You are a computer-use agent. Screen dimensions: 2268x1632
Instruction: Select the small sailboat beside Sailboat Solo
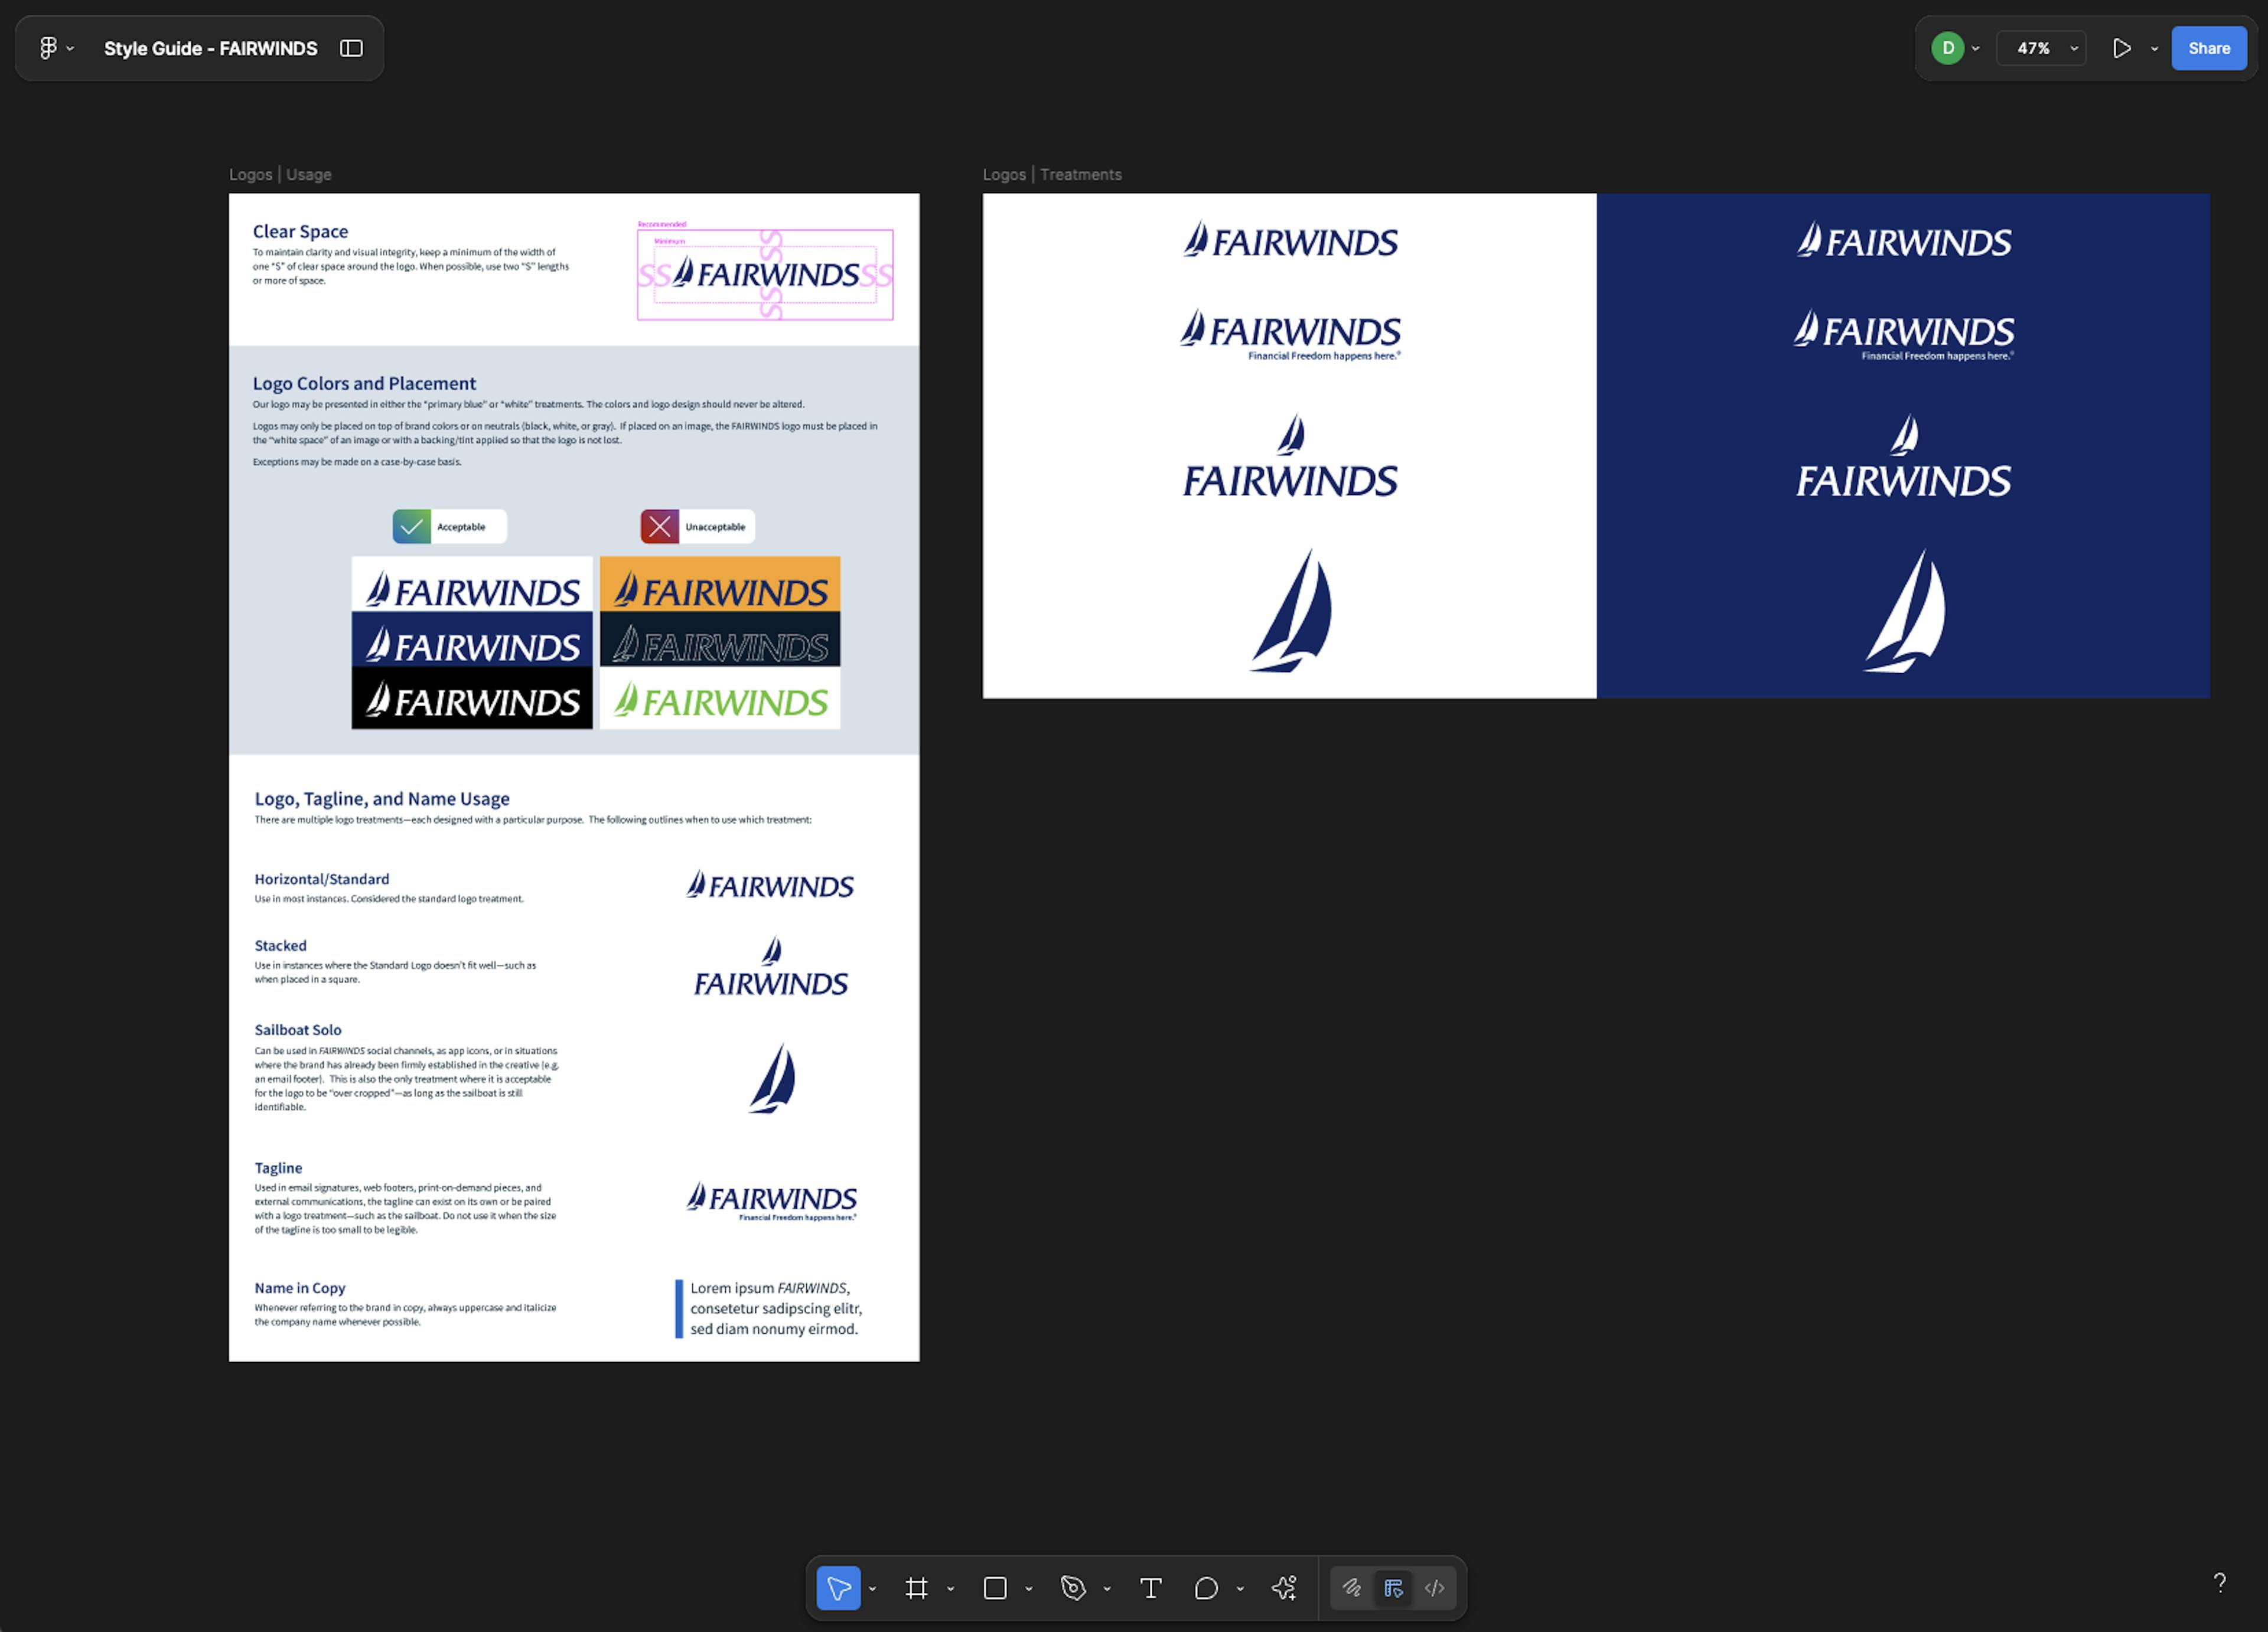click(x=773, y=1078)
